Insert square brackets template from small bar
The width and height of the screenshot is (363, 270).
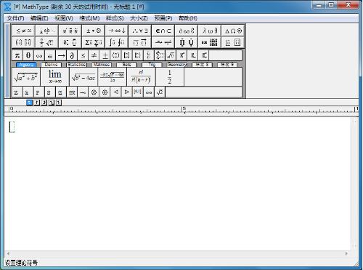tap(126, 55)
